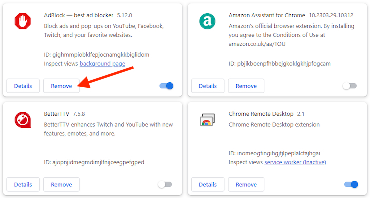Select the AdBlock ID gighmmpiobklfepjocnamgkkbiglidom text
The height and width of the screenshot is (198, 370).
click(x=96, y=55)
